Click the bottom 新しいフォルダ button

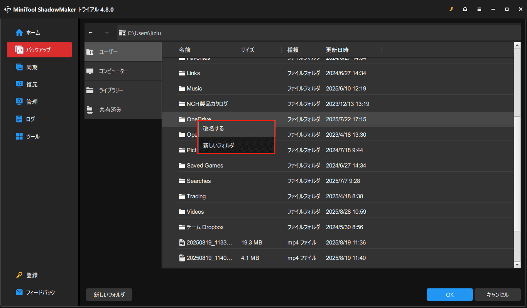pos(109,295)
